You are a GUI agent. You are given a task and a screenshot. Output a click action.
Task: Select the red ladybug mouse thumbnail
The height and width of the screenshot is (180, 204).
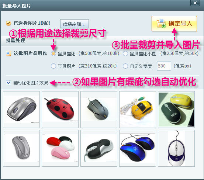tap(60, 110)
